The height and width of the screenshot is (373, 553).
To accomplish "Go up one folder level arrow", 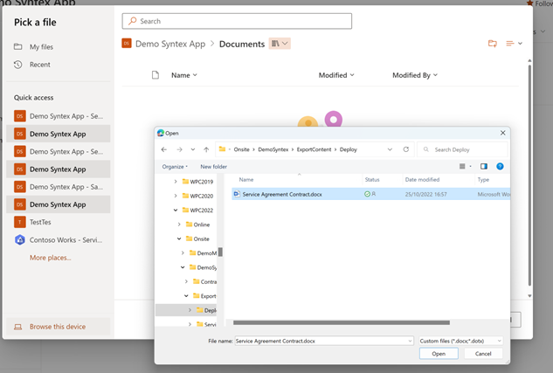I will tap(205, 149).
